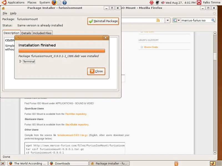The height and width of the screenshot is (166, 222).
Task: Launch Firefox from the top panel icon
Action: pyautogui.click(x=54, y=2)
